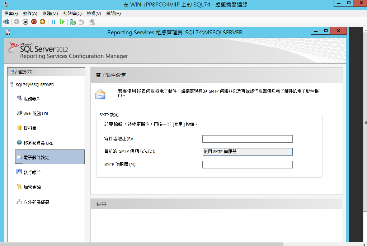Open the 媒體(M) menu
367x246 pixels.
click(50, 14)
